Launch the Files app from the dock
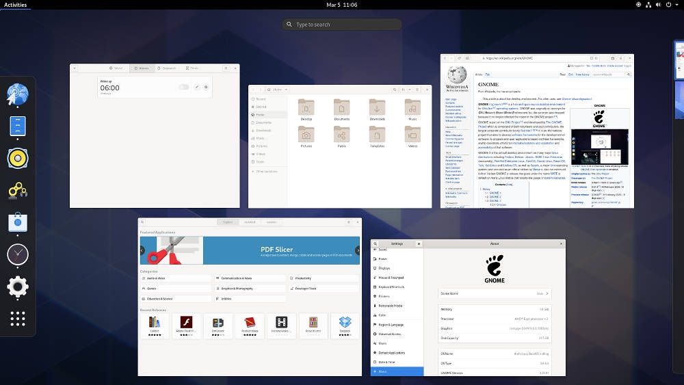This screenshot has width=684, height=385. coord(18,126)
